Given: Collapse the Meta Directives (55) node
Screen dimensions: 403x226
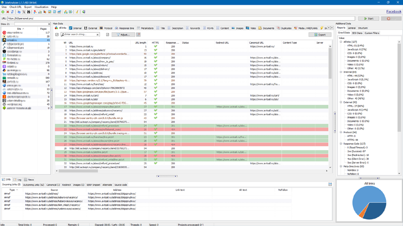Looking at the screenshot, I should pos(341,166).
